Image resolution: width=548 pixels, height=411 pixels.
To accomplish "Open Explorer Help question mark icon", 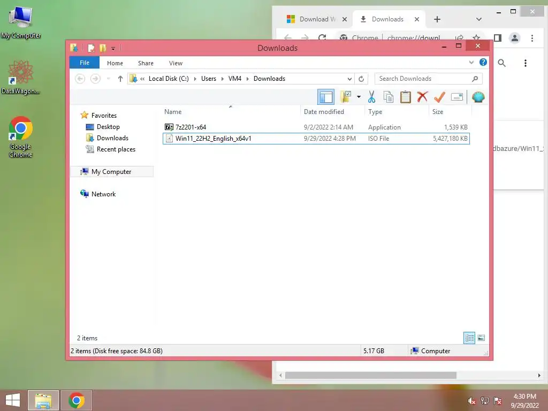I will 483,62.
